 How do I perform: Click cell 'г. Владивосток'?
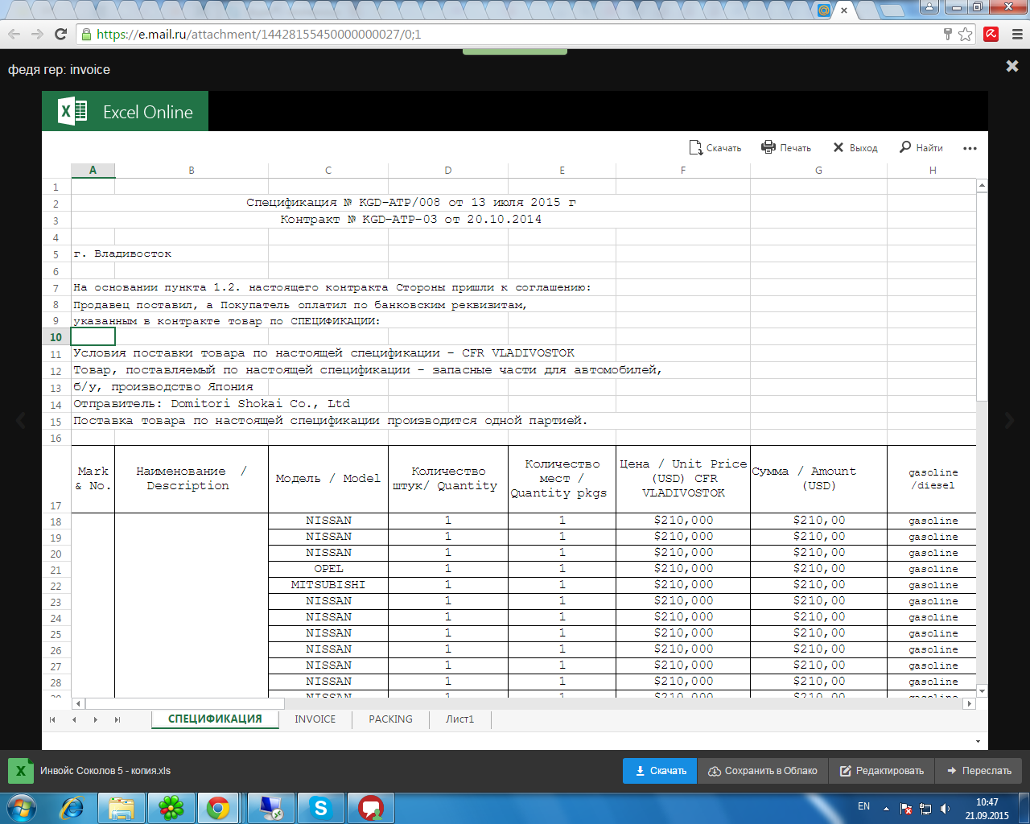122,253
